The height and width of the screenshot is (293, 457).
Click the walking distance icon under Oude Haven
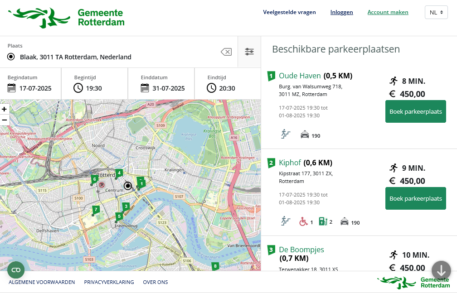click(x=285, y=134)
